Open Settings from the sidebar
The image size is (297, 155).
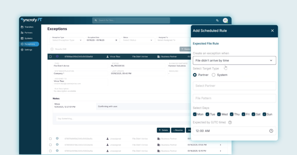coord(28,50)
